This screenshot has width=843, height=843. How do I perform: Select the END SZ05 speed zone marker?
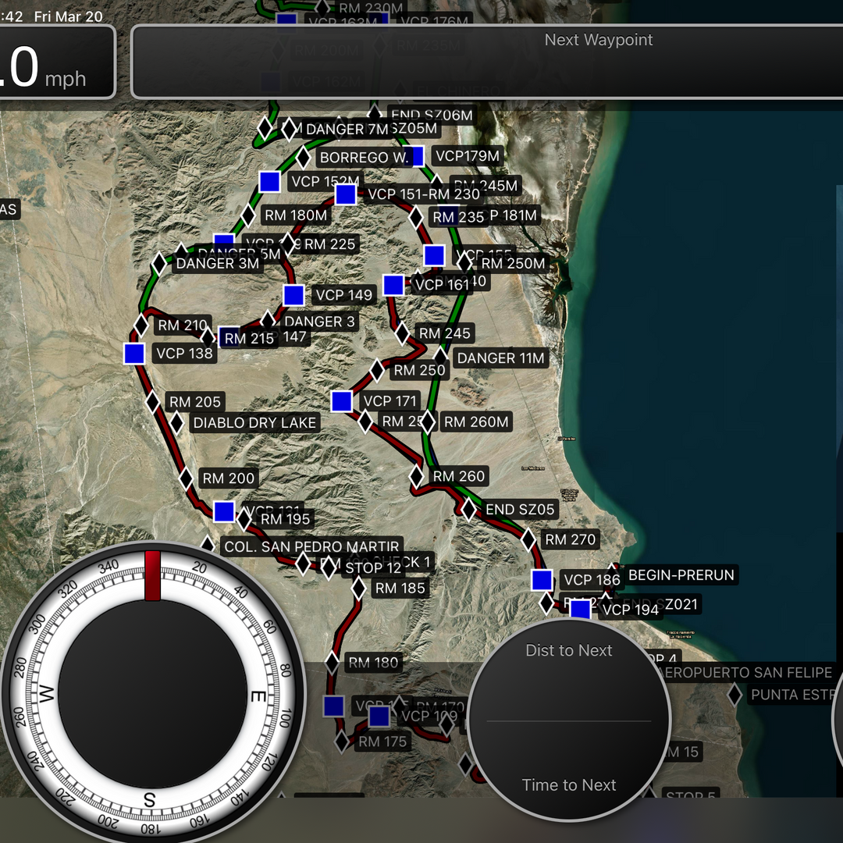pos(470,509)
